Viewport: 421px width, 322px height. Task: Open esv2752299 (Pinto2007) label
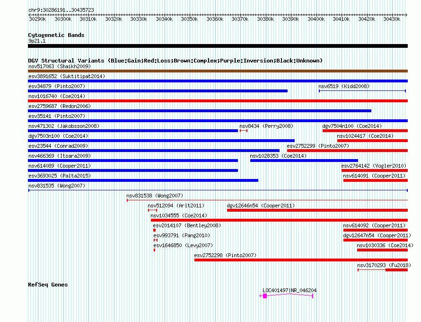pyautogui.click(x=318, y=146)
